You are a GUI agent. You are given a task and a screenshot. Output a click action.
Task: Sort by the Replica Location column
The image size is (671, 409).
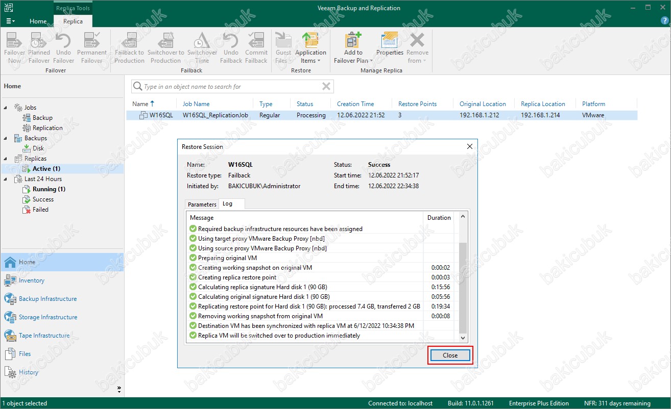543,104
